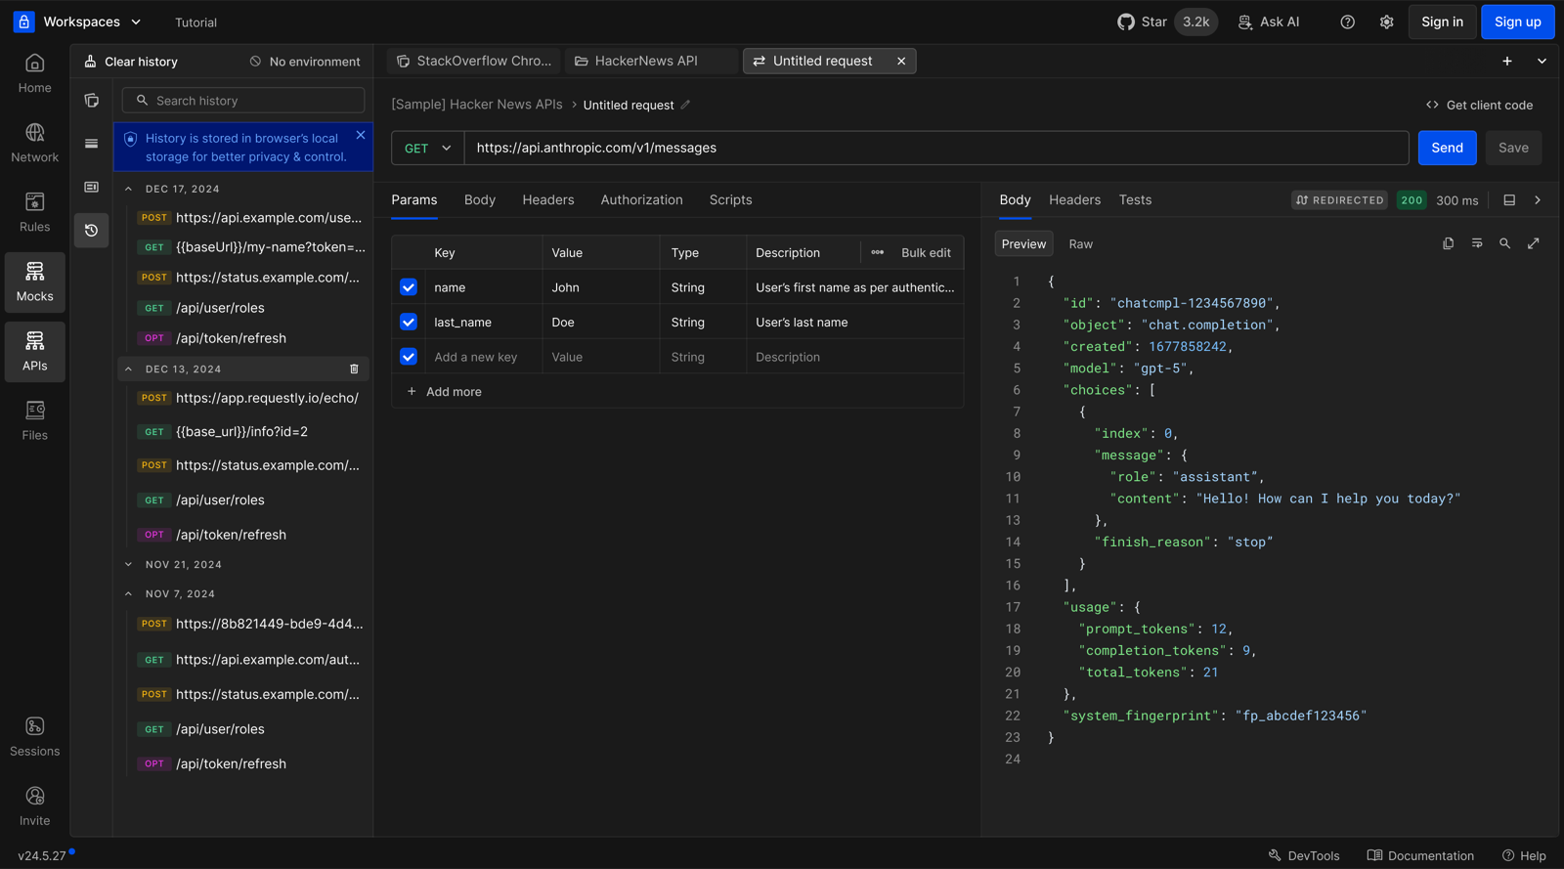Open the settings gear icon
Screen dimensions: 1564x869
pos(1386,22)
